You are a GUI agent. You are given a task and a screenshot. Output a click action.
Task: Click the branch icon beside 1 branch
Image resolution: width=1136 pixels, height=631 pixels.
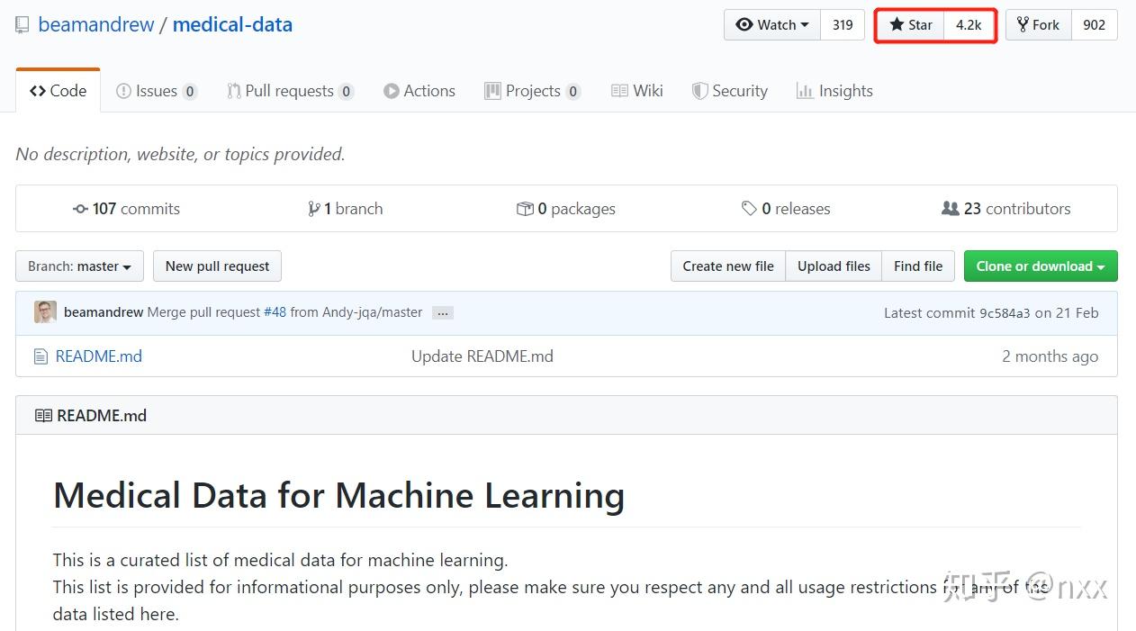tap(313, 209)
